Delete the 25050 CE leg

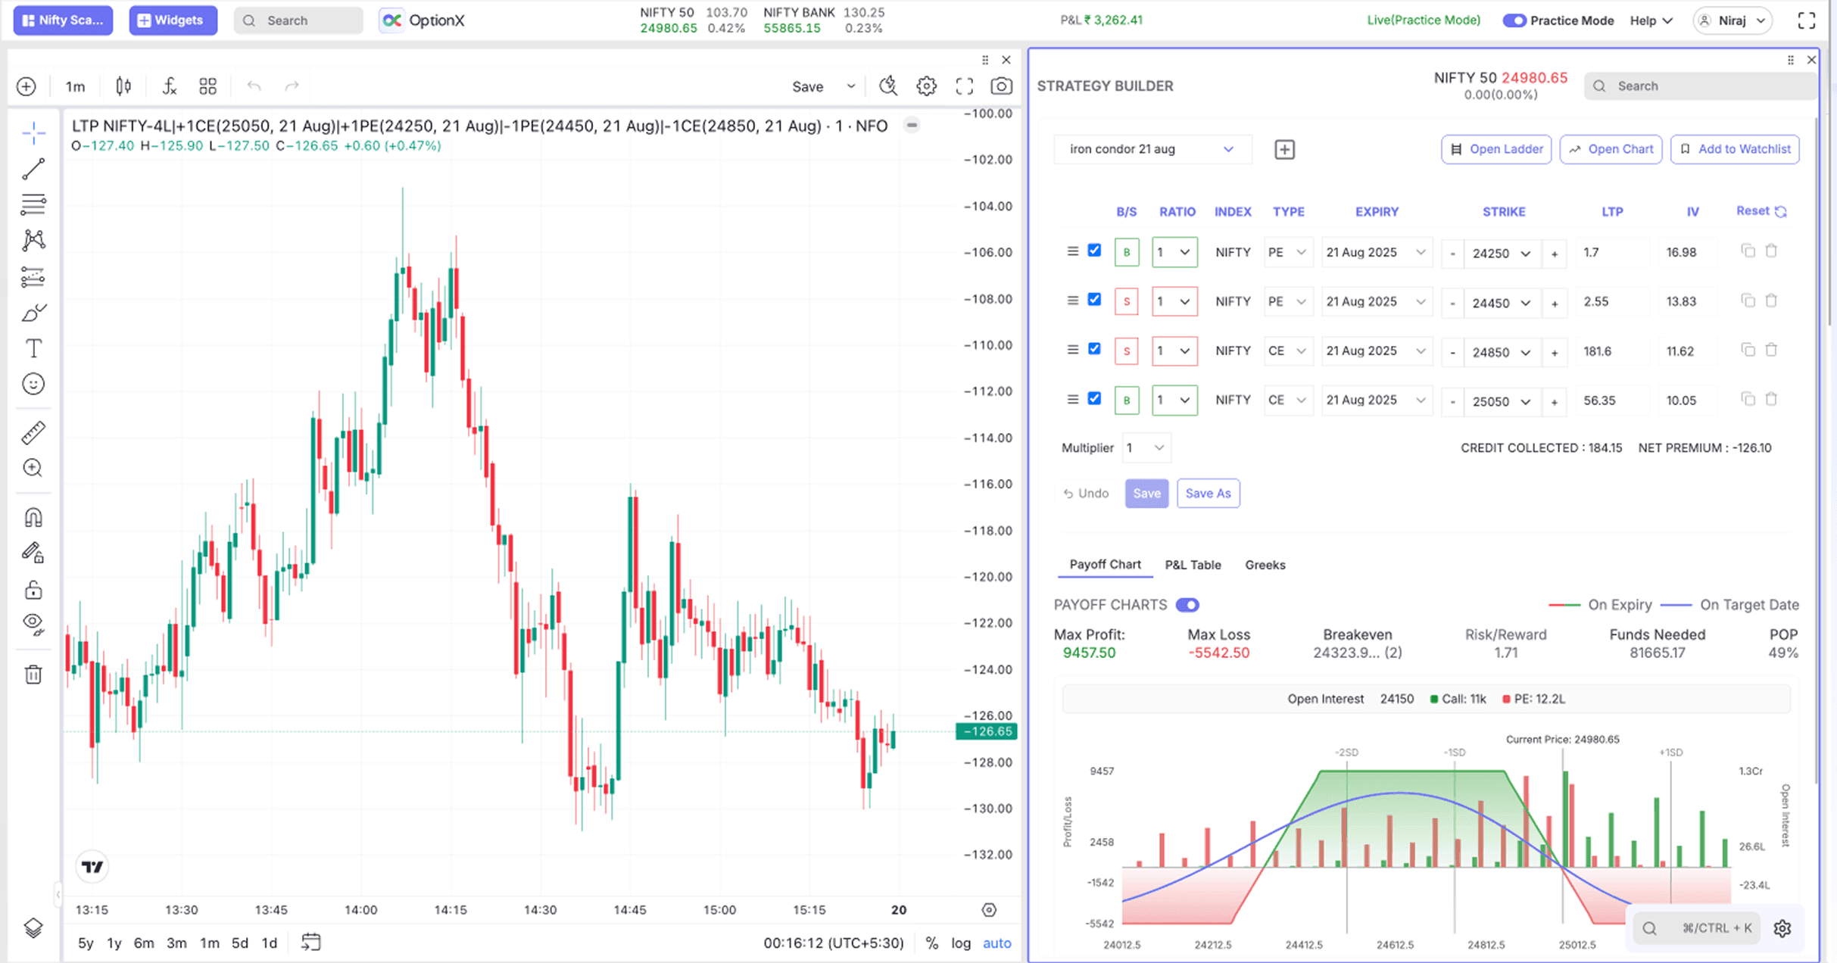click(x=1771, y=399)
